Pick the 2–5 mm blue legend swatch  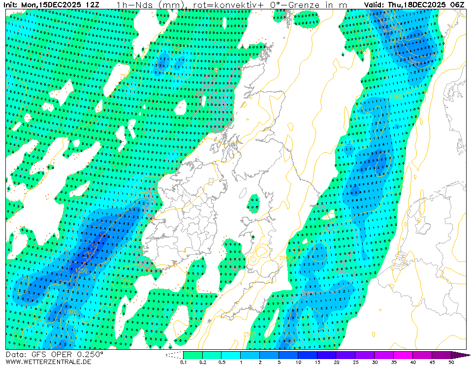(269, 355)
